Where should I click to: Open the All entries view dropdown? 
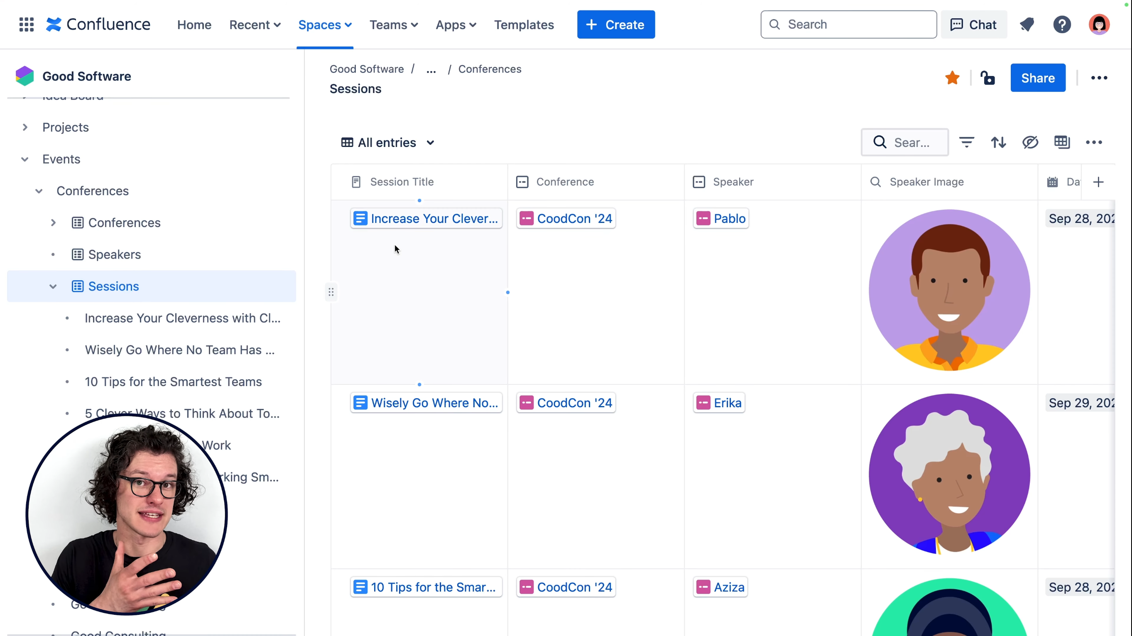pyautogui.click(x=387, y=142)
